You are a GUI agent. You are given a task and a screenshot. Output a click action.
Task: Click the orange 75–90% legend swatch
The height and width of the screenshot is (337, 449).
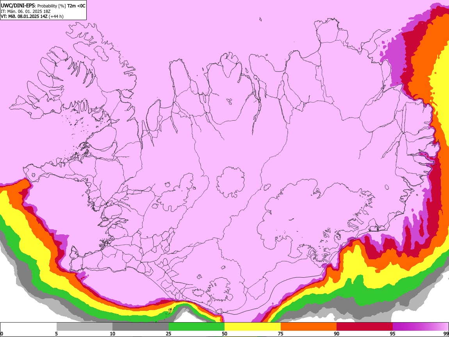[308, 327]
